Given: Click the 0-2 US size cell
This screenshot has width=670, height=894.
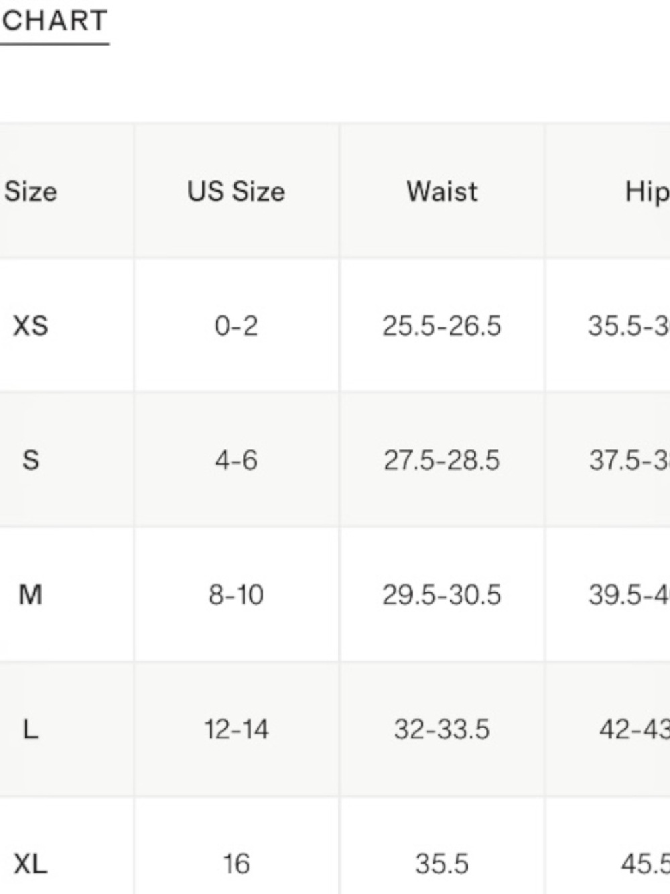Looking at the screenshot, I should [x=236, y=326].
